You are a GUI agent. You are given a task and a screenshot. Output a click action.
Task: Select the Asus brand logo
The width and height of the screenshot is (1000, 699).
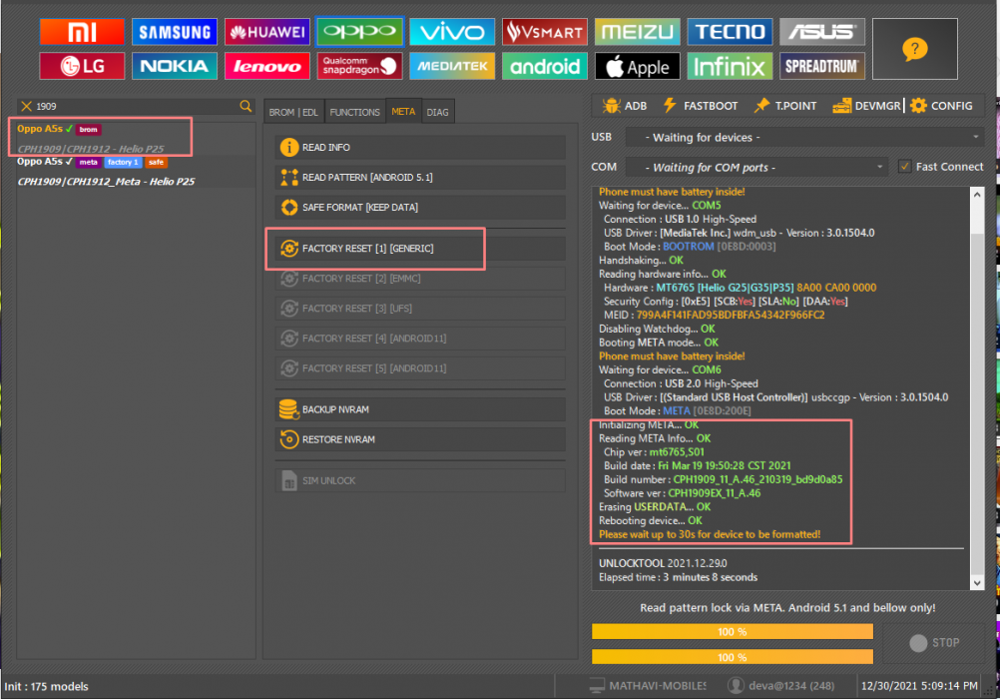tap(822, 31)
